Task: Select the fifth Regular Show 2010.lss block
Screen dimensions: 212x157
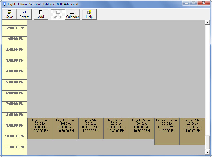Action: pyautogui.click(x=142, y=129)
